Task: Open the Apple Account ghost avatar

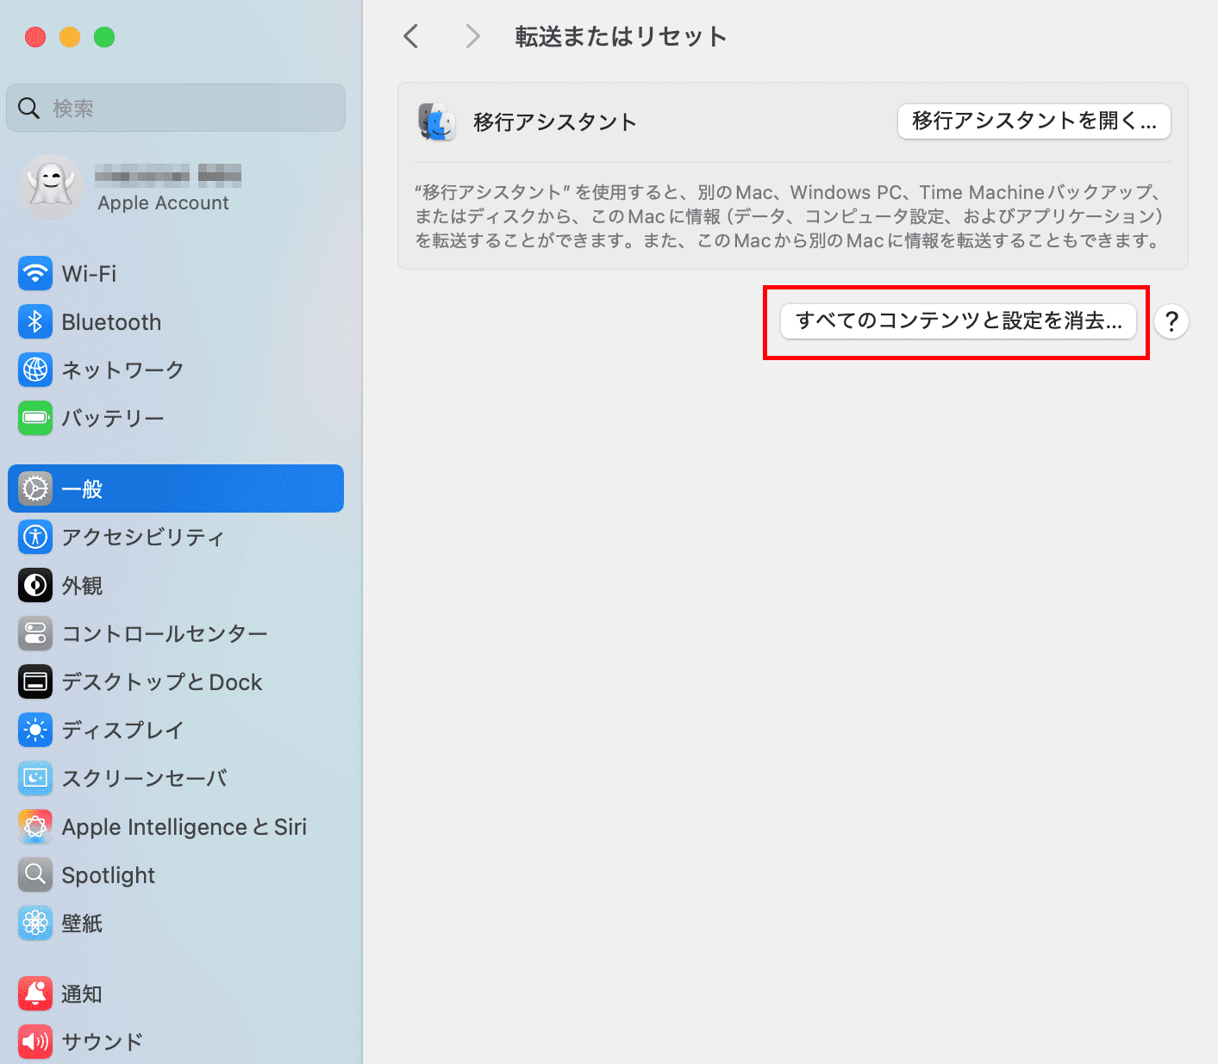Action: click(51, 187)
